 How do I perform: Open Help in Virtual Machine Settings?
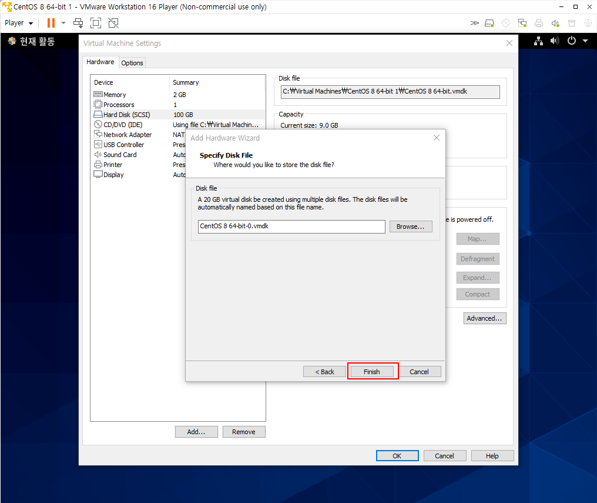492,456
